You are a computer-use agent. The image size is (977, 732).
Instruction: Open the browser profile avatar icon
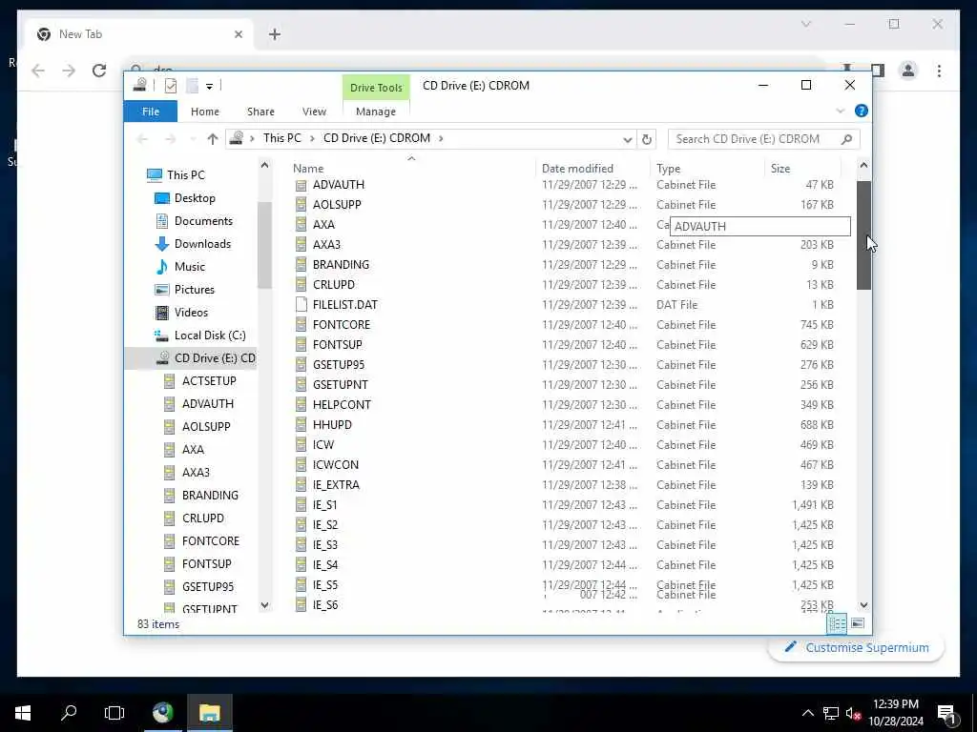[x=908, y=71]
